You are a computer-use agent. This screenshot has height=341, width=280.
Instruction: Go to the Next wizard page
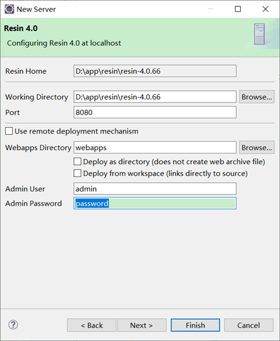(x=142, y=325)
